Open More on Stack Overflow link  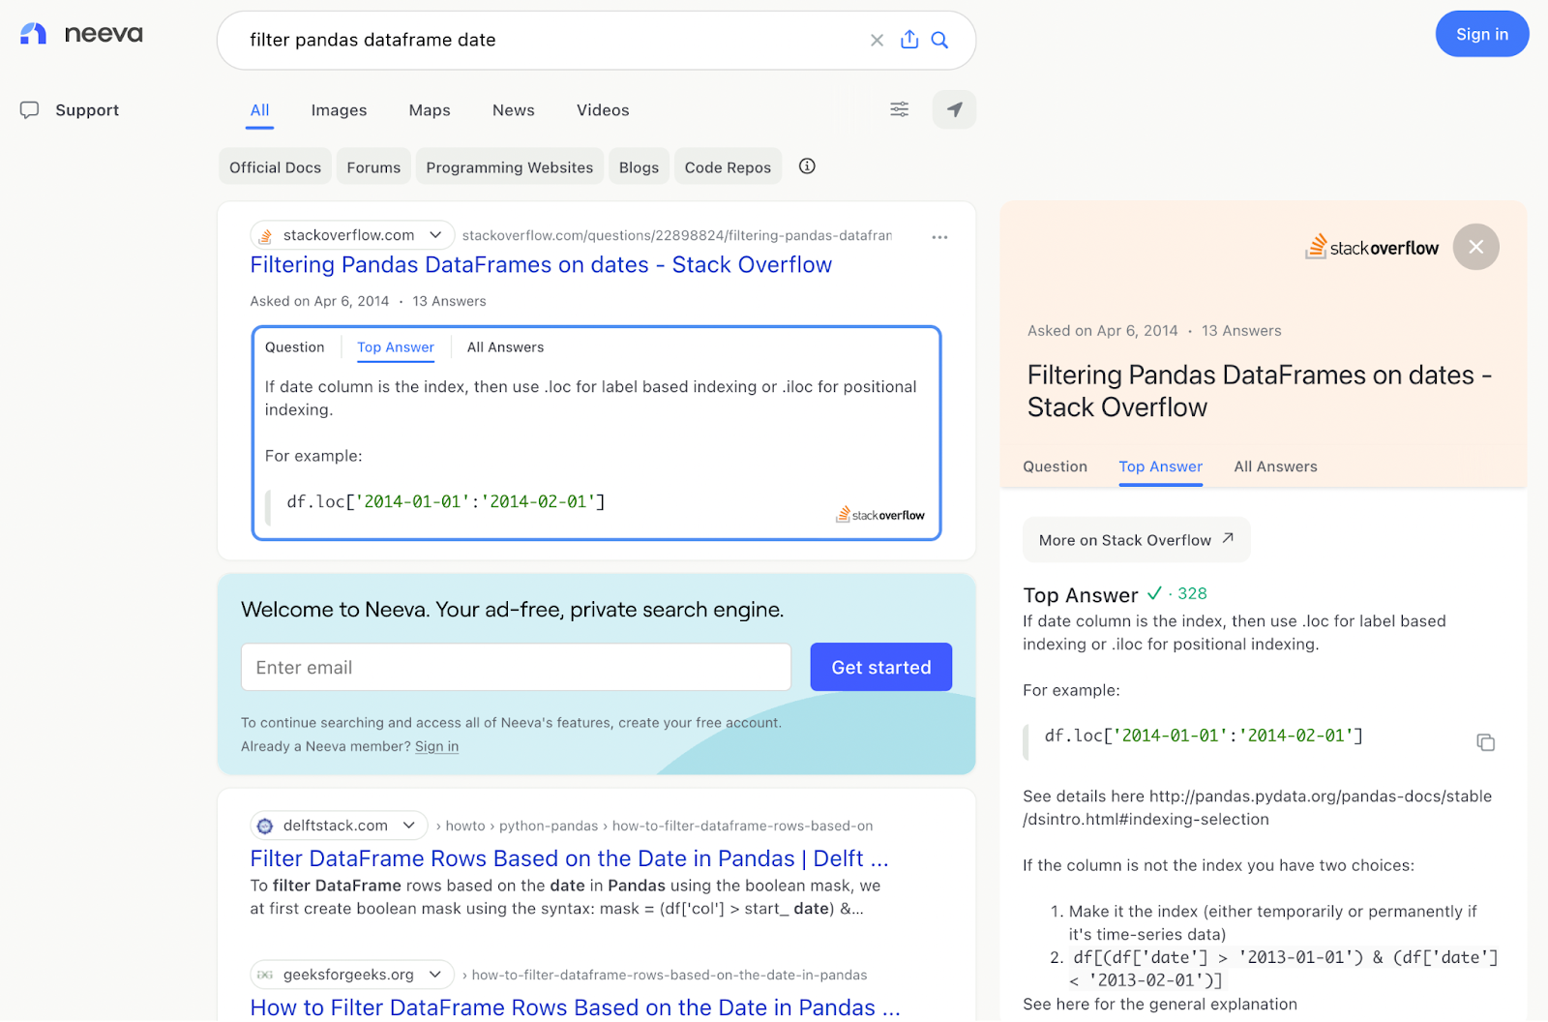coord(1136,540)
